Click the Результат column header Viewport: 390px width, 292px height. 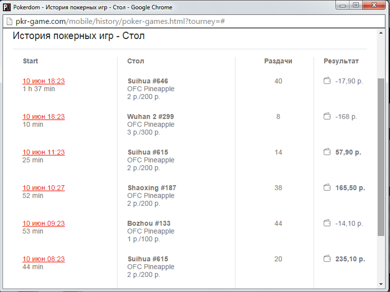341,61
